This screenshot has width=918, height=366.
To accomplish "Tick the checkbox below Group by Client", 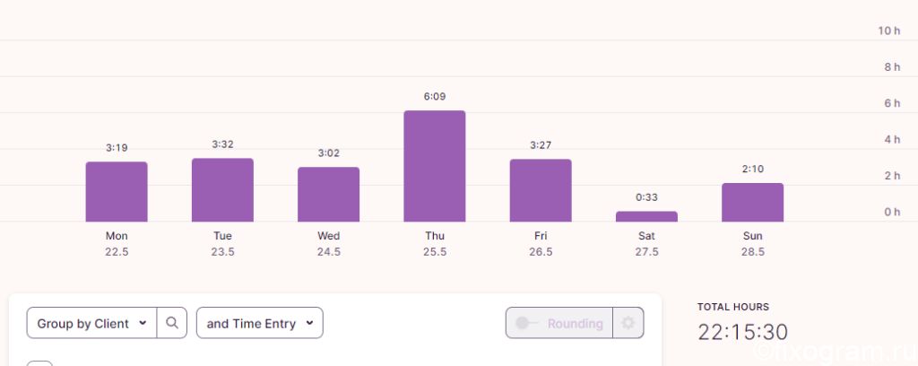I will click(39, 363).
